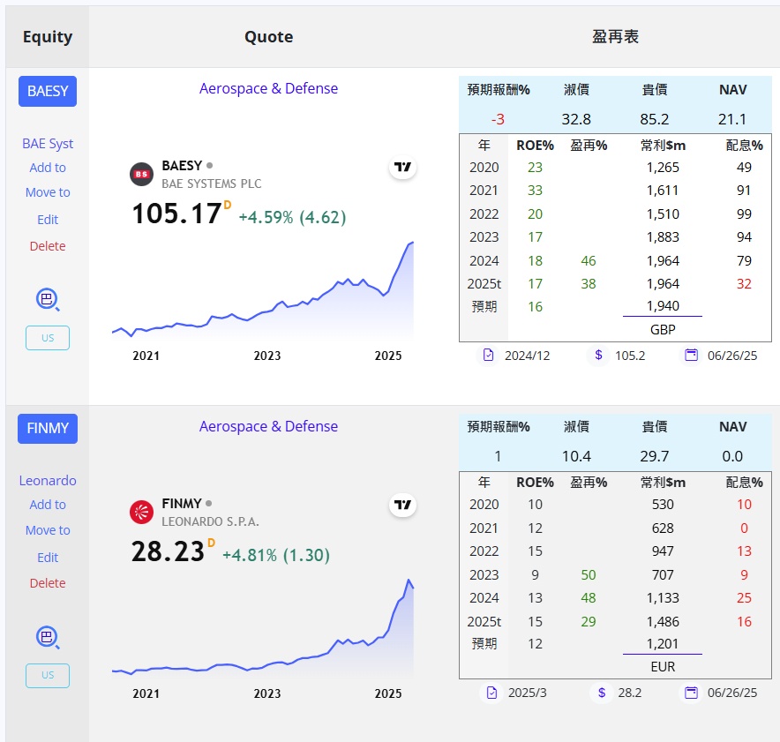The width and height of the screenshot is (780, 742).
Task: Click the dollar icon next to 105.2
Action: [599, 355]
